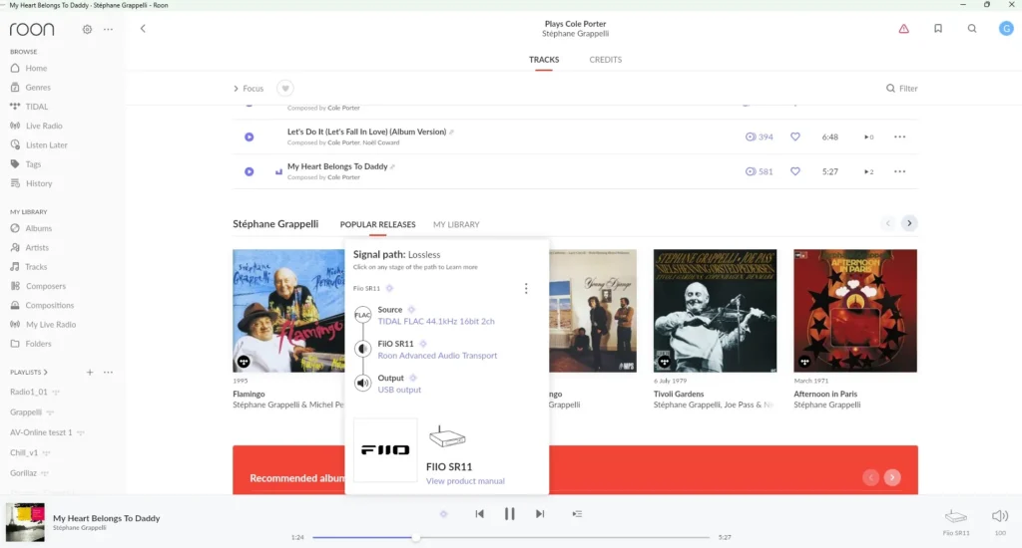This screenshot has width=1022, height=548.
Task: Favorite My Heart Belongs To Daddy heart
Action: (795, 171)
